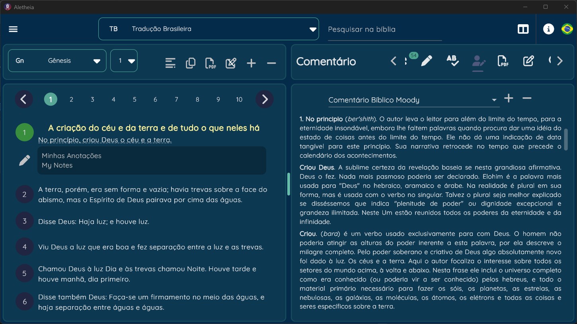Expand the Tradução Brasileira version dropdown
This screenshot has width=577, height=324.
click(209, 29)
